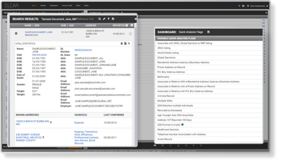284x160 pixels.
Task: Click the bell alert icon in Vital Statistics
Action: coord(122,44)
